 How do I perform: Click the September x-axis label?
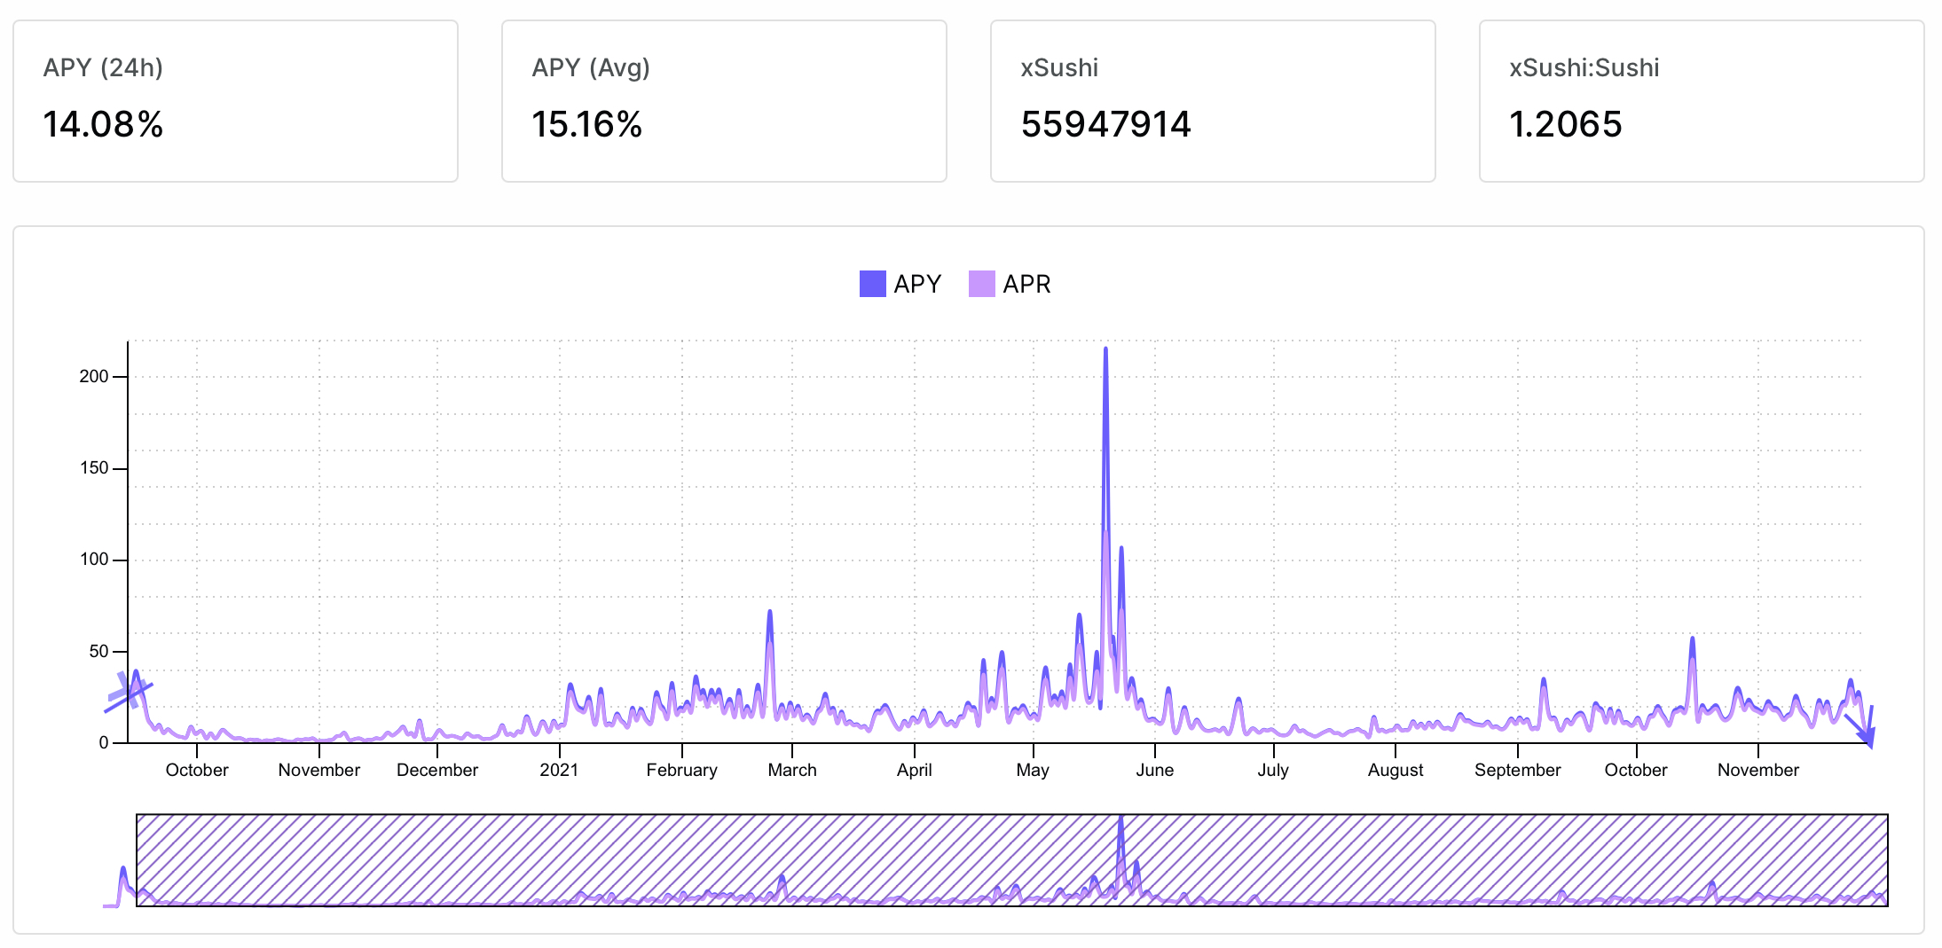(x=1517, y=770)
